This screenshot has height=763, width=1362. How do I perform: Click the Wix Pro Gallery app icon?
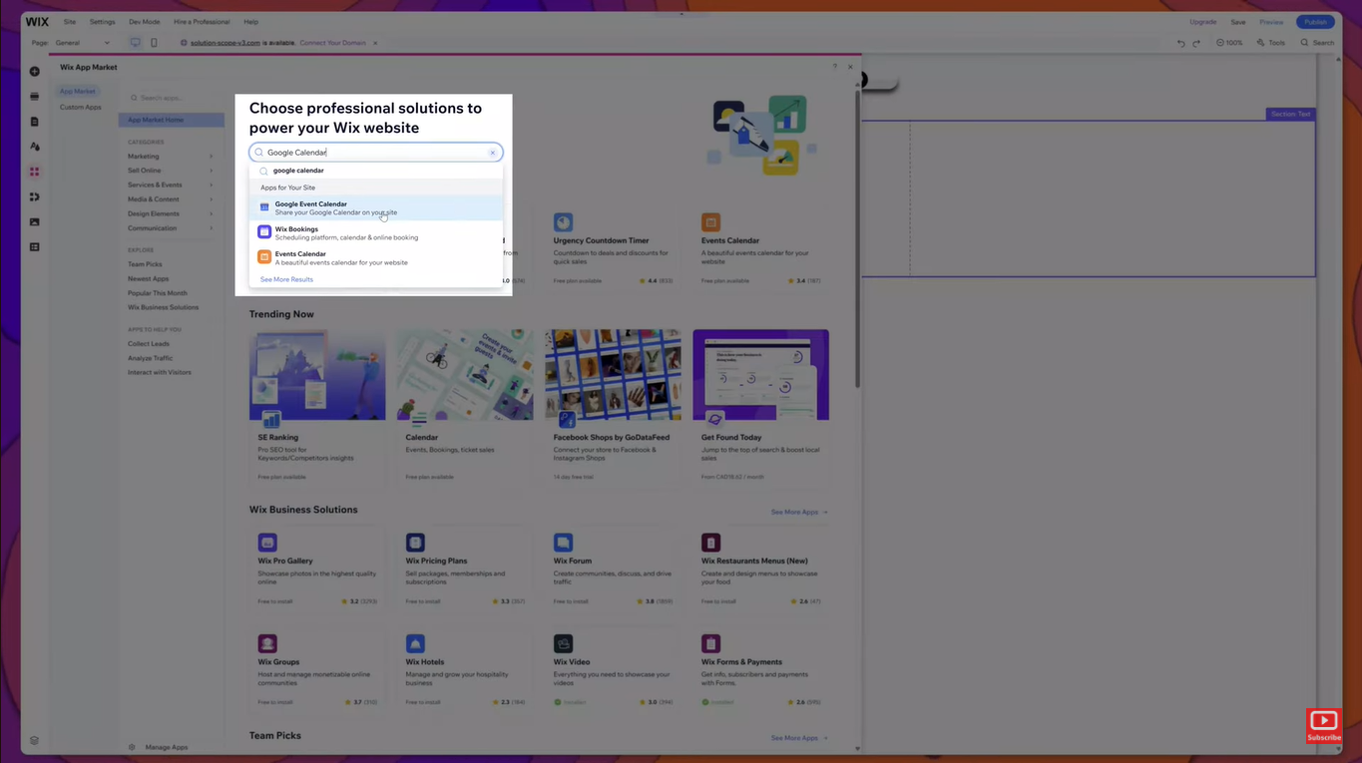[267, 543]
